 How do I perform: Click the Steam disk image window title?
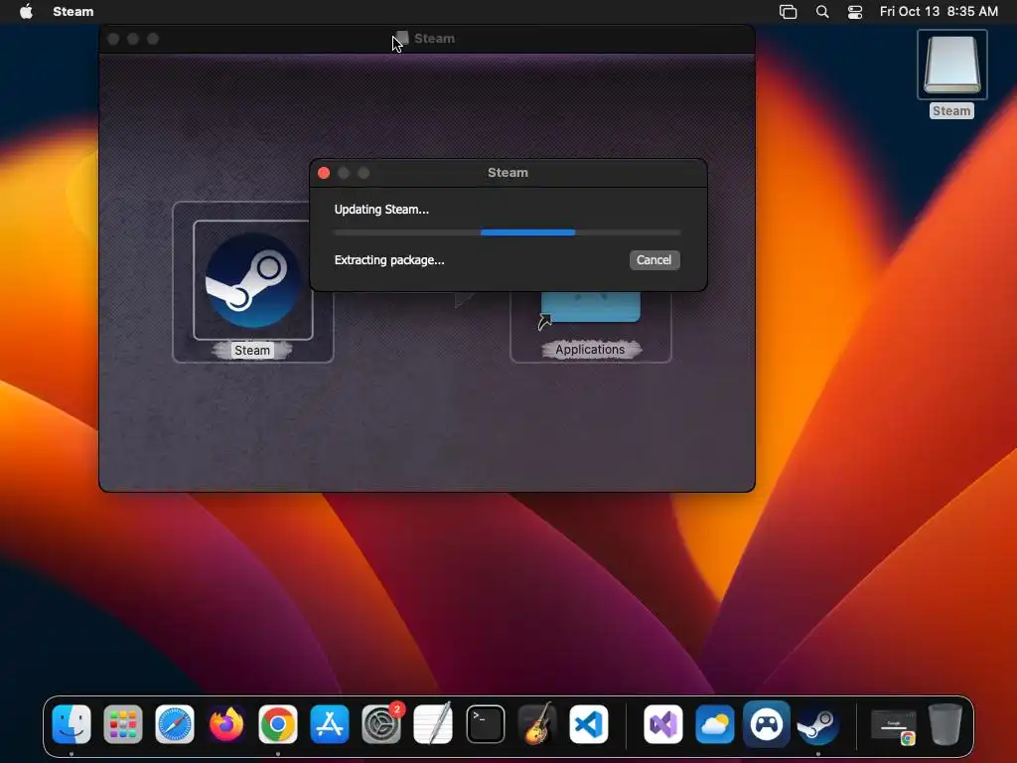coord(435,39)
